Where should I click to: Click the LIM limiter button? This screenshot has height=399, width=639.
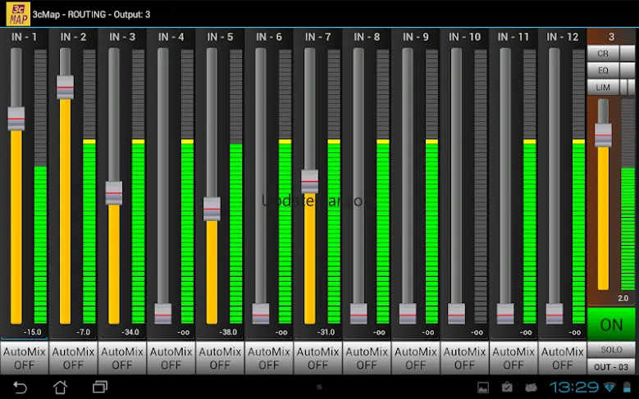[604, 87]
